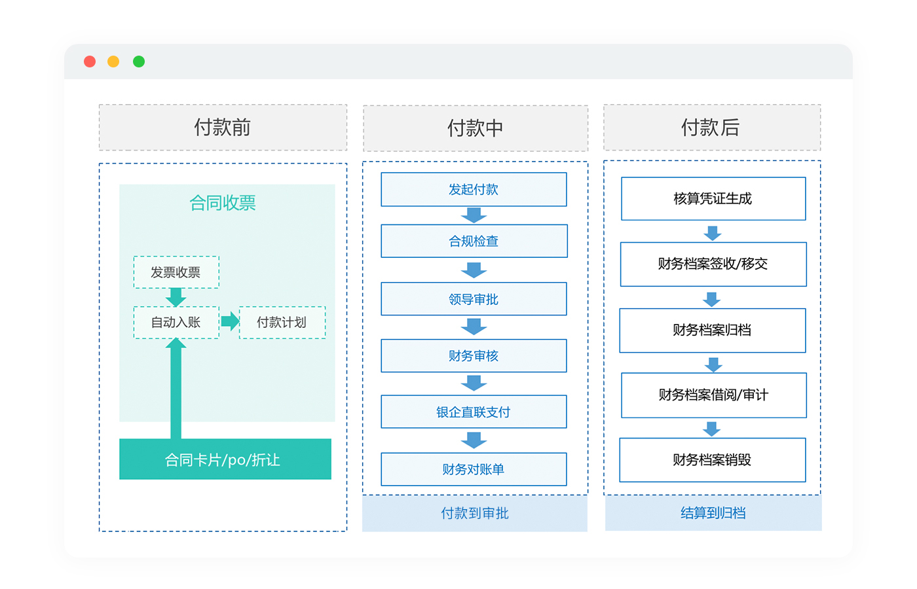Click arrow from 自动入账 to 付款计划
The width and height of the screenshot is (917, 589).
pyautogui.click(x=230, y=321)
